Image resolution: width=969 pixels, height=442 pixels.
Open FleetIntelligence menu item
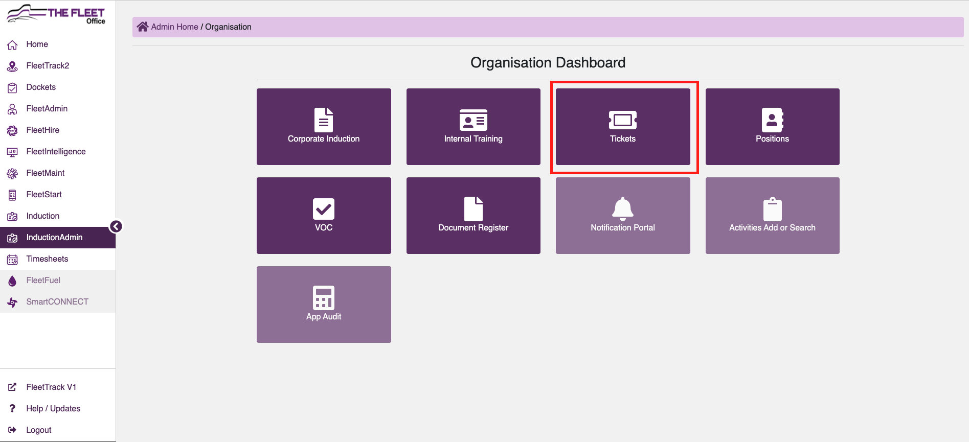click(58, 152)
